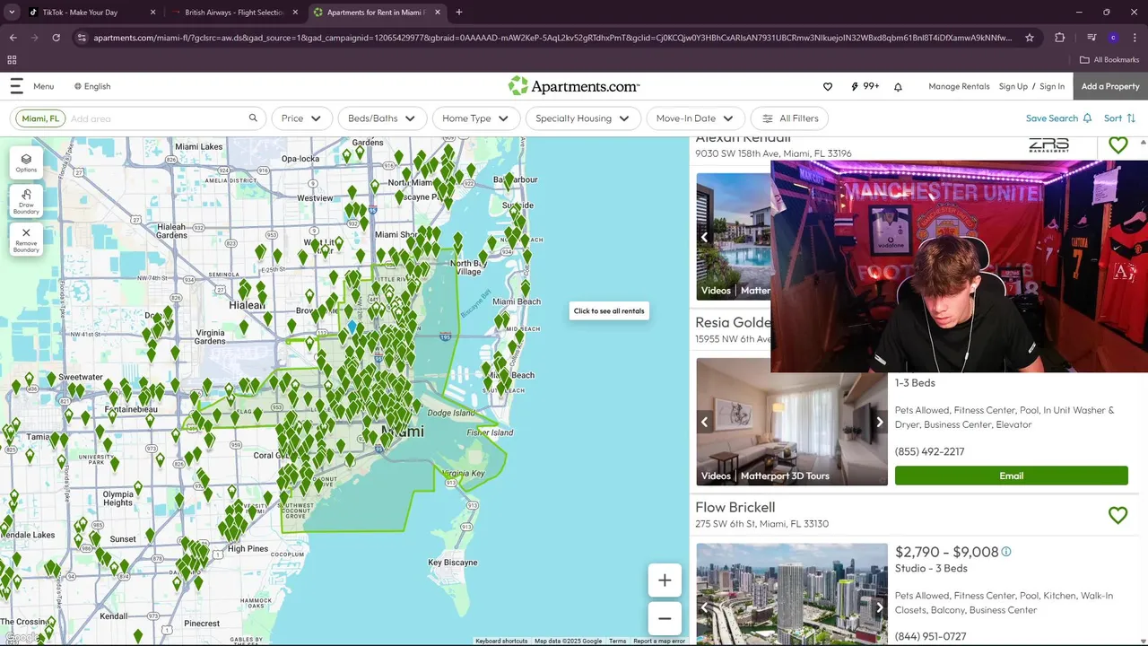The height and width of the screenshot is (646, 1148).
Task: Zoom out the map with minus button
Action: tap(665, 618)
